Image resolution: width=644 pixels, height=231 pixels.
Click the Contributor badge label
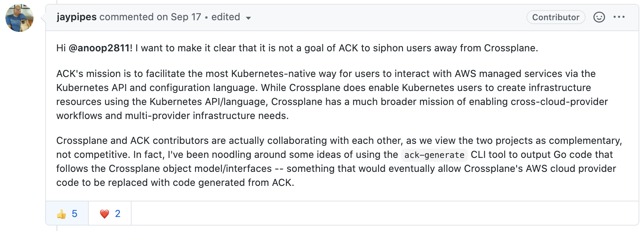(556, 17)
